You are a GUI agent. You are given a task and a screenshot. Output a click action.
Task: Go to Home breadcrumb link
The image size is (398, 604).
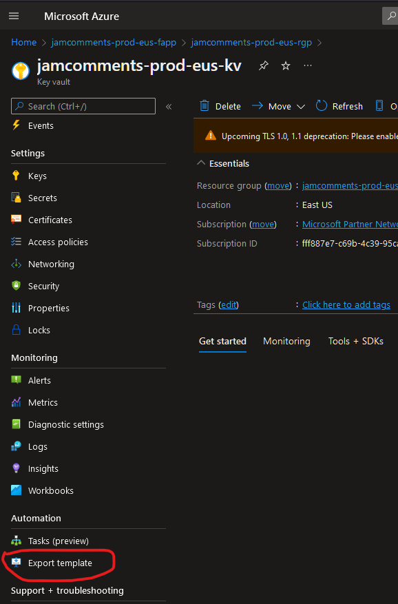point(24,43)
